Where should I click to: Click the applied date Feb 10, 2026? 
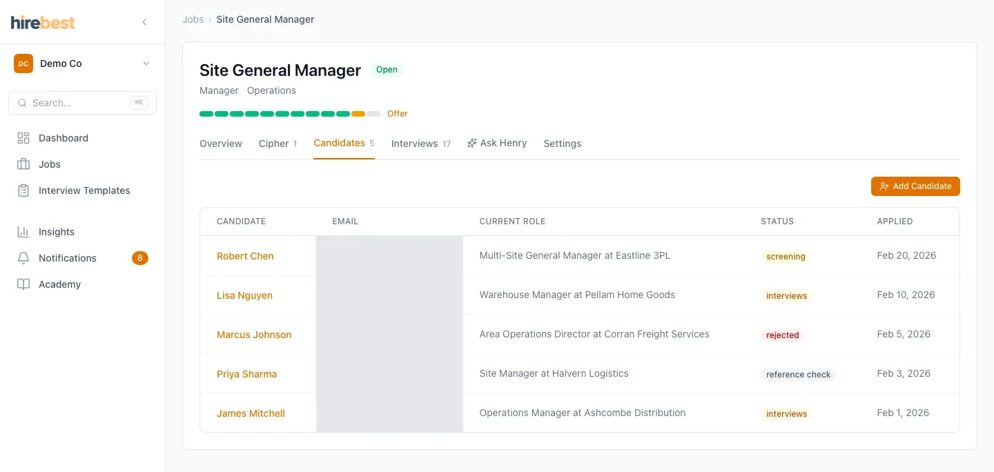[906, 295]
